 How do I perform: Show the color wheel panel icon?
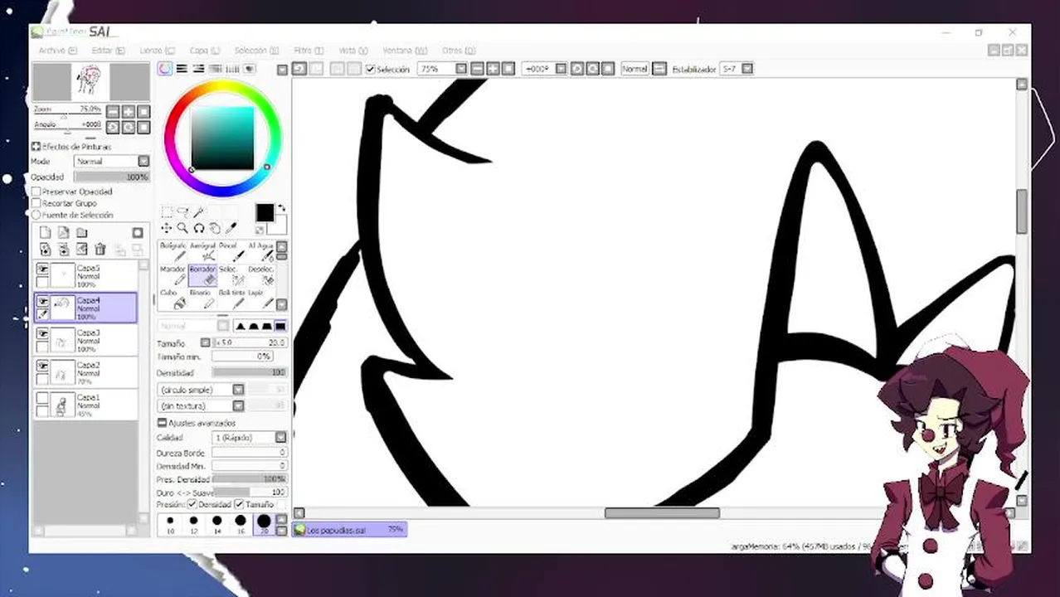165,69
